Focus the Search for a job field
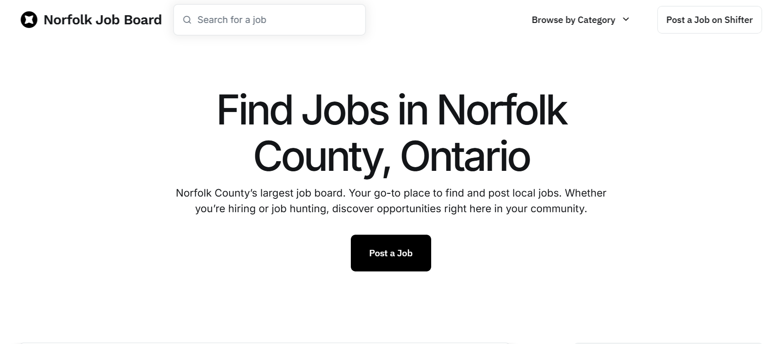Image resolution: width=782 pixels, height=344 pixels. click(276, 20)
